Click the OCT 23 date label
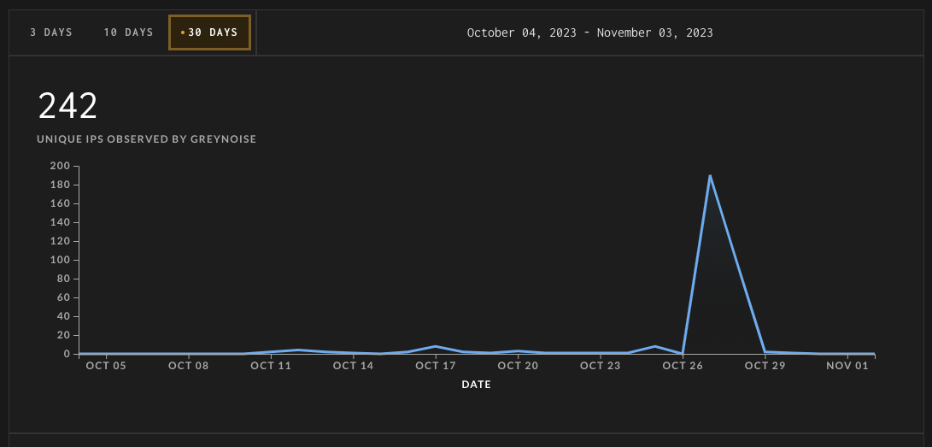 point(601,366)
